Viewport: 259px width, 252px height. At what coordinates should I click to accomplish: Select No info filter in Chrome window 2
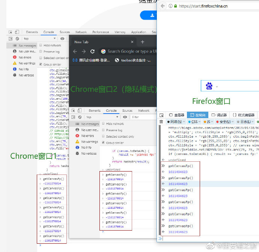tap(83, 147)
